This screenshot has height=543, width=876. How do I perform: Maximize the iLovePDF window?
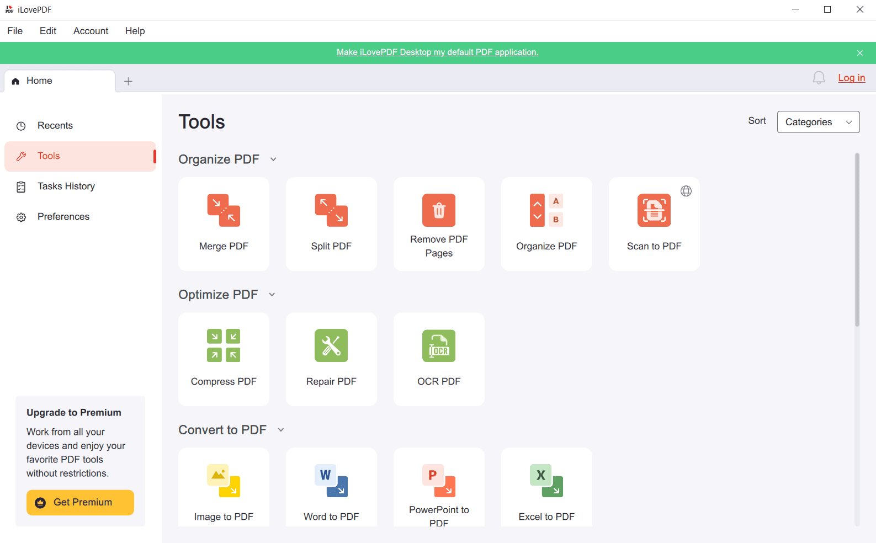[x=827, y=9]
